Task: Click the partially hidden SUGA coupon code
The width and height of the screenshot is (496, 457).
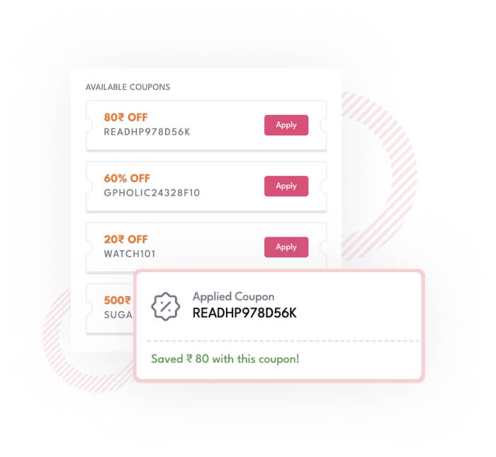Action: (118, 315)
